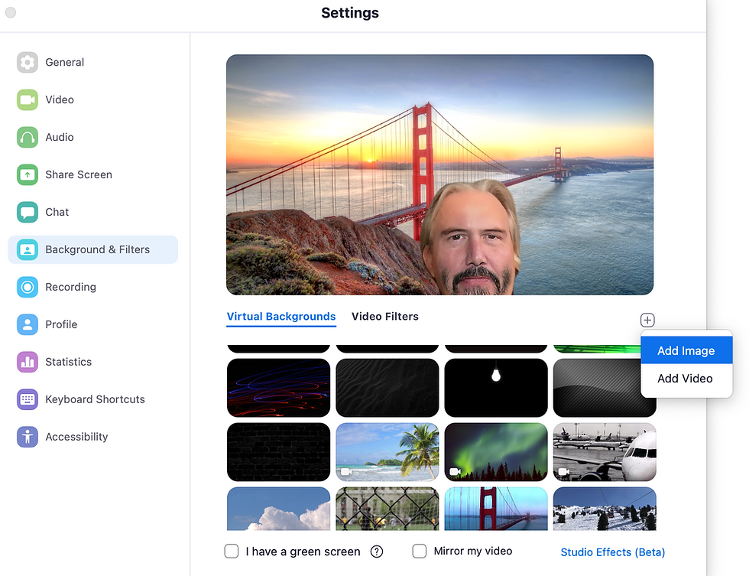Select the Video camera icon

tap(28, 99)
